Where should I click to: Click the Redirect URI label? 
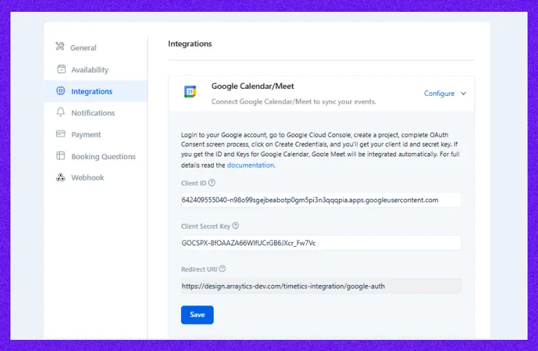[199, 269]
